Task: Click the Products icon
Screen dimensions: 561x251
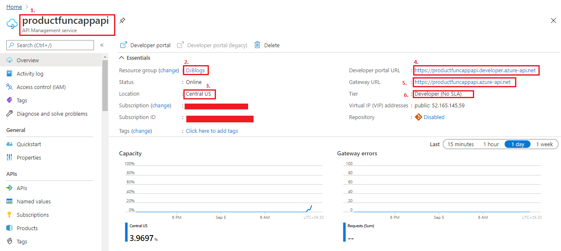Action: click(x=10, y=228)
